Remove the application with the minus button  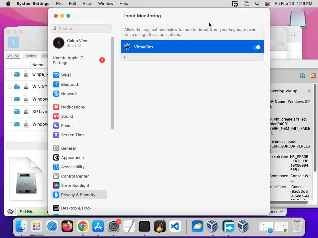132,57
